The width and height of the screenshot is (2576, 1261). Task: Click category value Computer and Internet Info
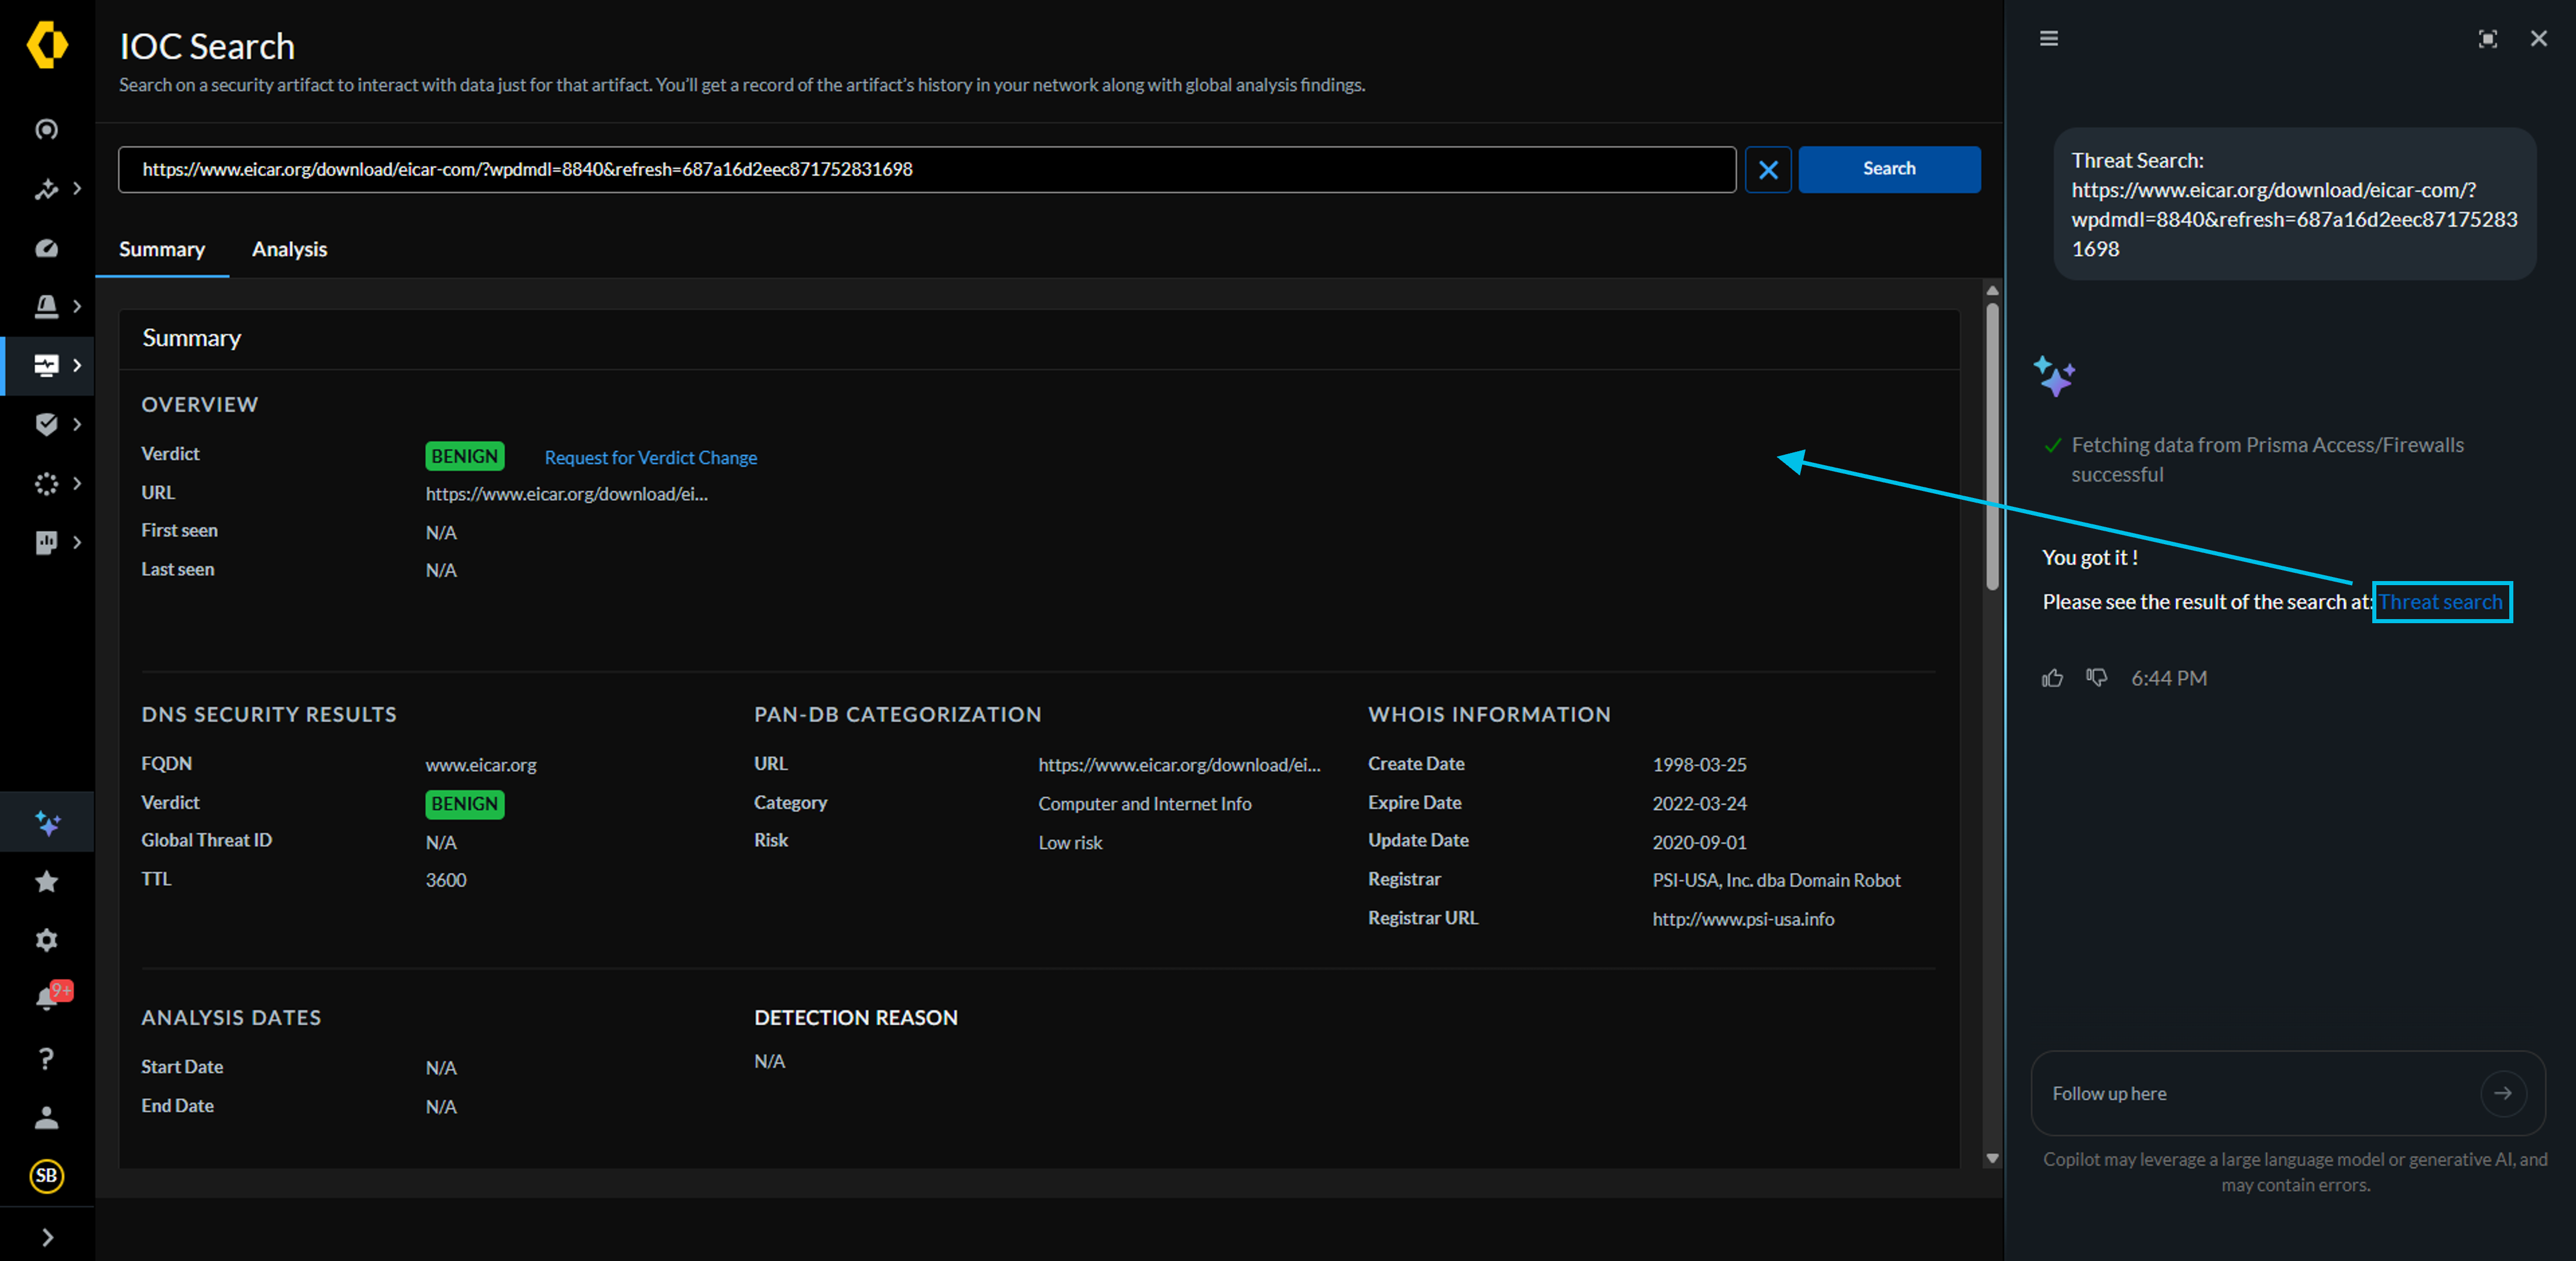[1145, 805]
